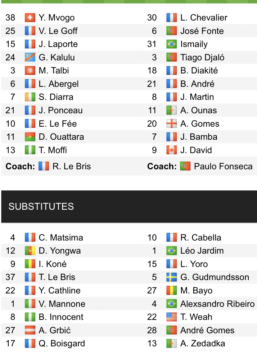Open L. Chevalier's player page
This screenshot has width=257, height=356.
(x=204, y=18)
